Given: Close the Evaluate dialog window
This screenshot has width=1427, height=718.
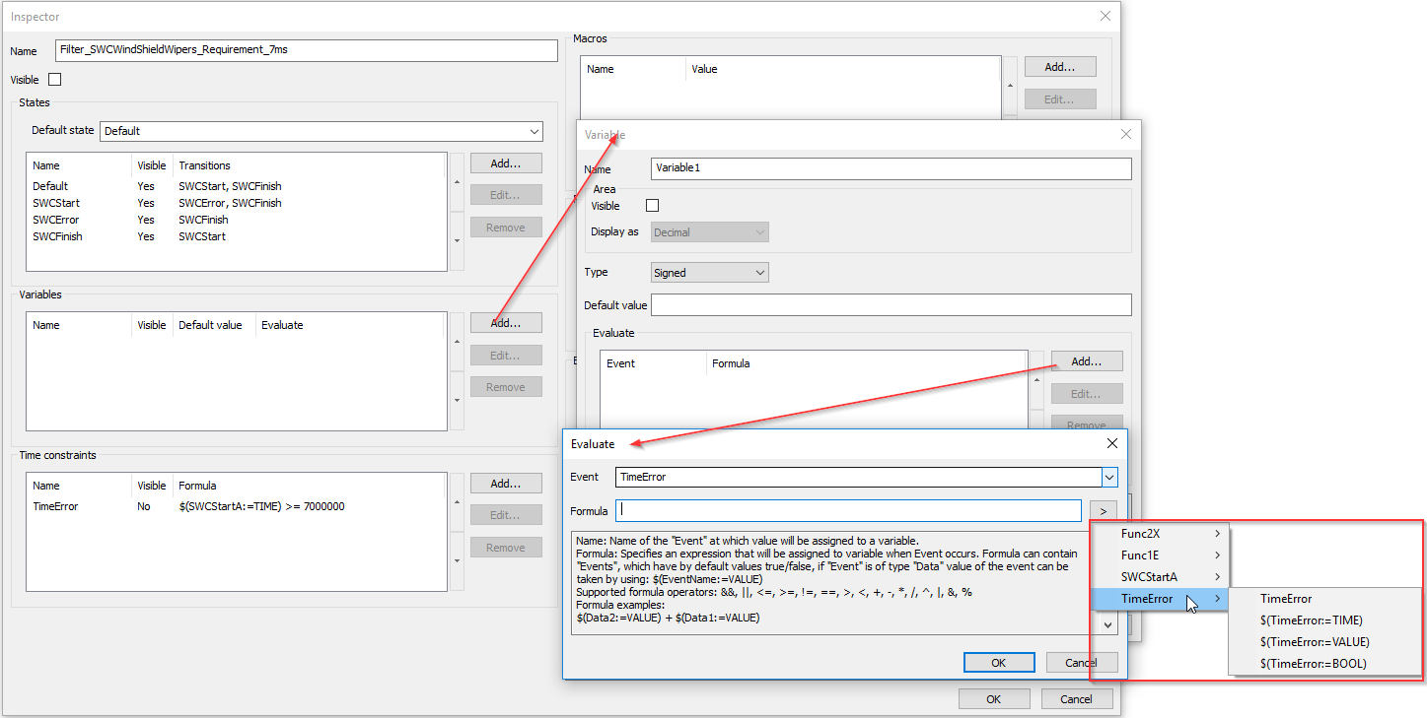Looking at the screenshot, I should click(x=1111, y=444).
